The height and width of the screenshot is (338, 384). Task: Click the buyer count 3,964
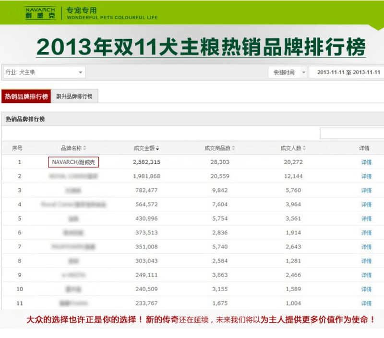tap(293, 204)
